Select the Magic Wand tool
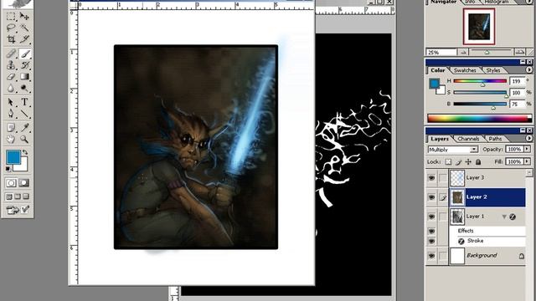Screen dimensions: 536x301 [x=24, y=28]
